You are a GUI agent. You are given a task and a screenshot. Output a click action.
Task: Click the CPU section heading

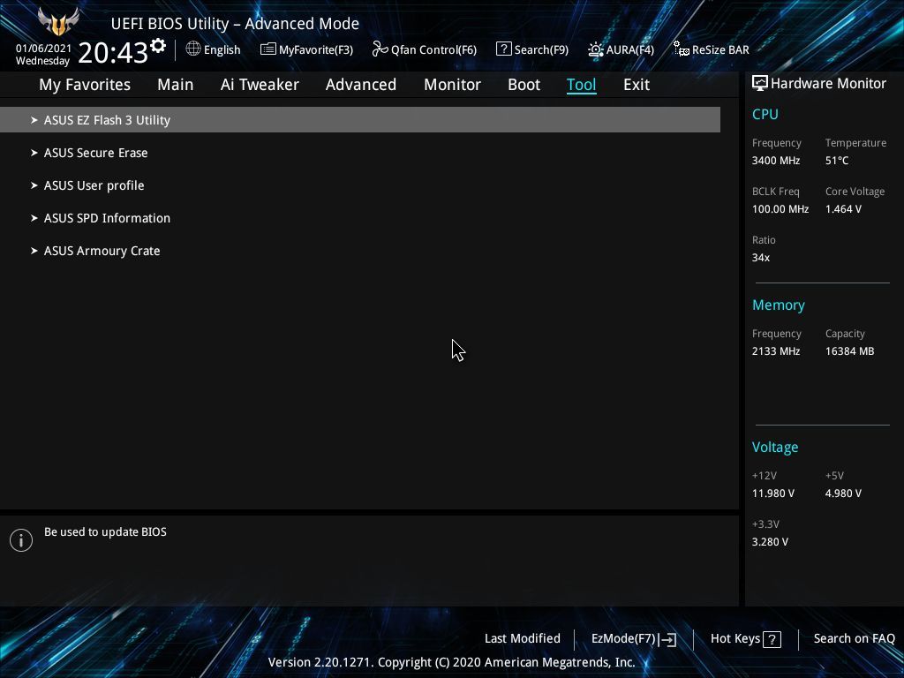765,114
